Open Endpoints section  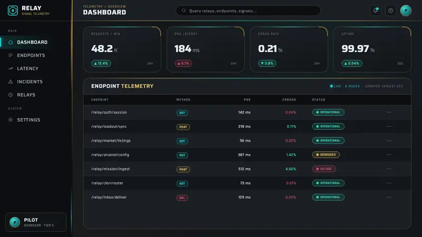click(36, 55)
